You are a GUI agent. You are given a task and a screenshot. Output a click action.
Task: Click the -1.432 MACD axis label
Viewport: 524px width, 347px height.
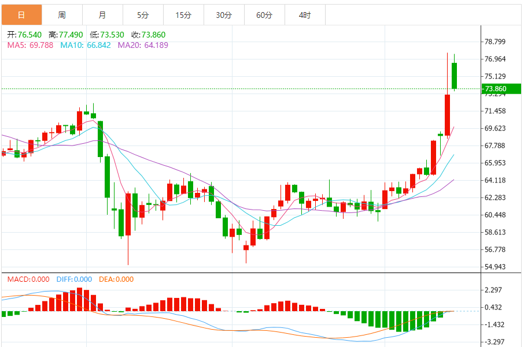pyautogui.click(x=493, y=324)
